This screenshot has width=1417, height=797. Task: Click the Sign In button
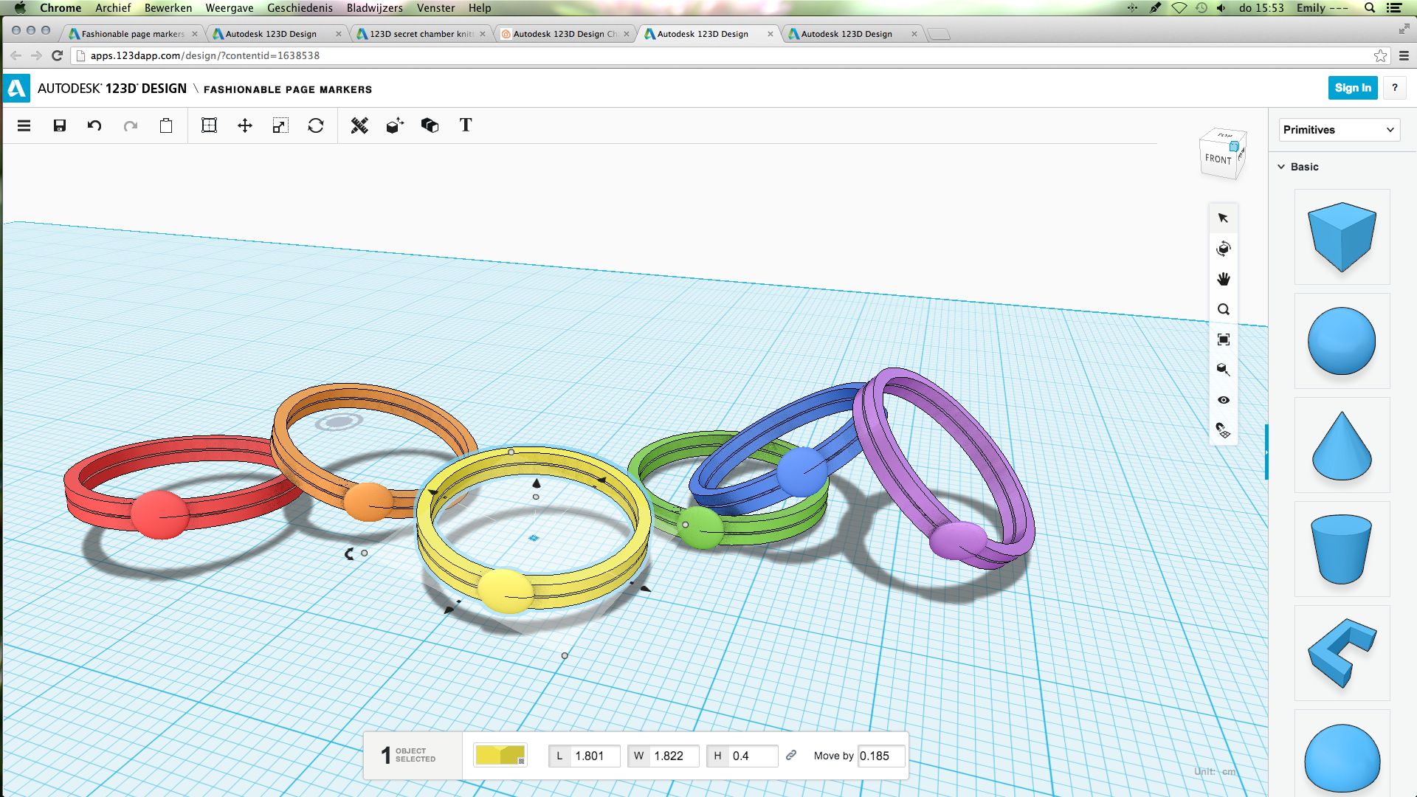[1352, 88]
